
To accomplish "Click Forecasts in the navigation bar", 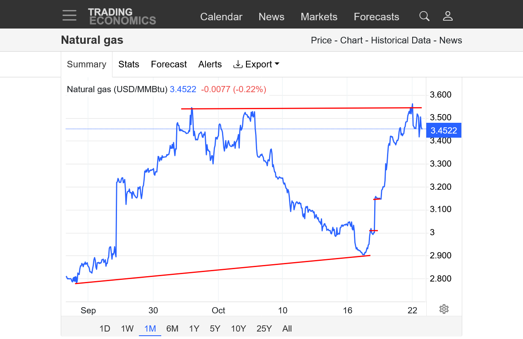I will [376, 17].
